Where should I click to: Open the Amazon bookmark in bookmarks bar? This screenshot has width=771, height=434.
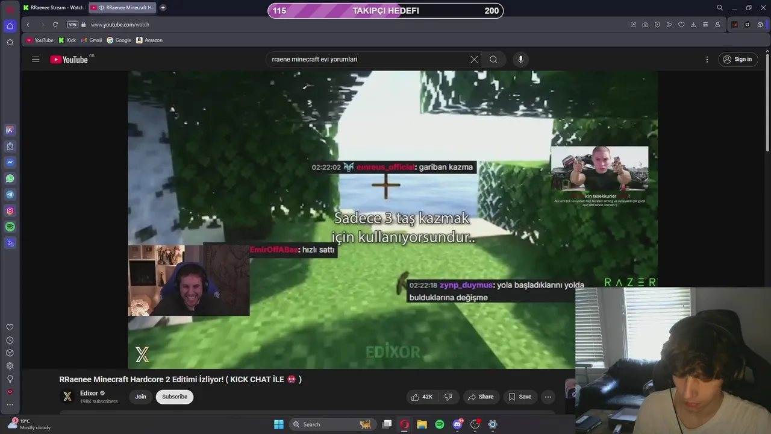[x=149, y=40]
